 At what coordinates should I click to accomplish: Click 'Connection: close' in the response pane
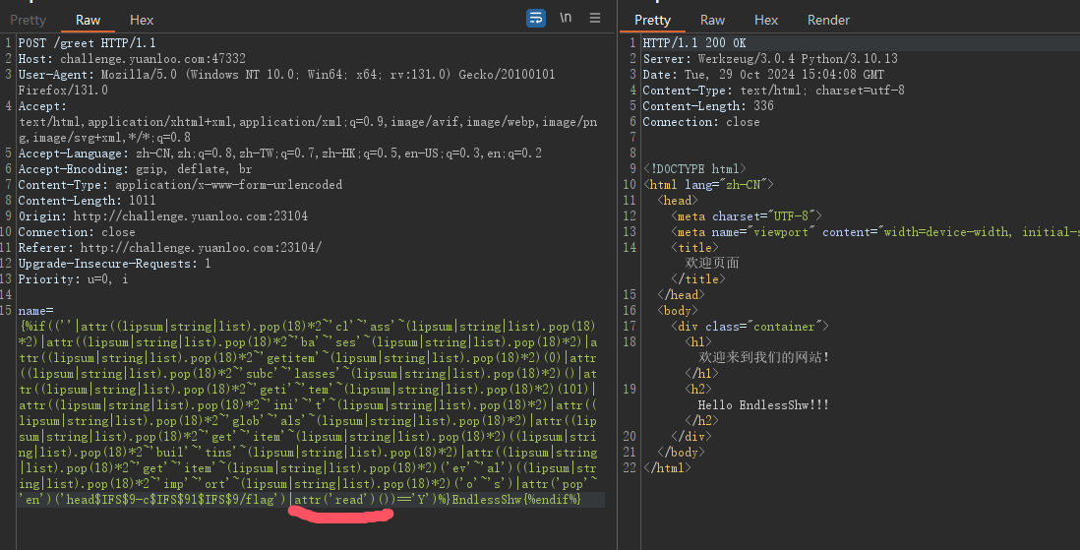point(701,122)
